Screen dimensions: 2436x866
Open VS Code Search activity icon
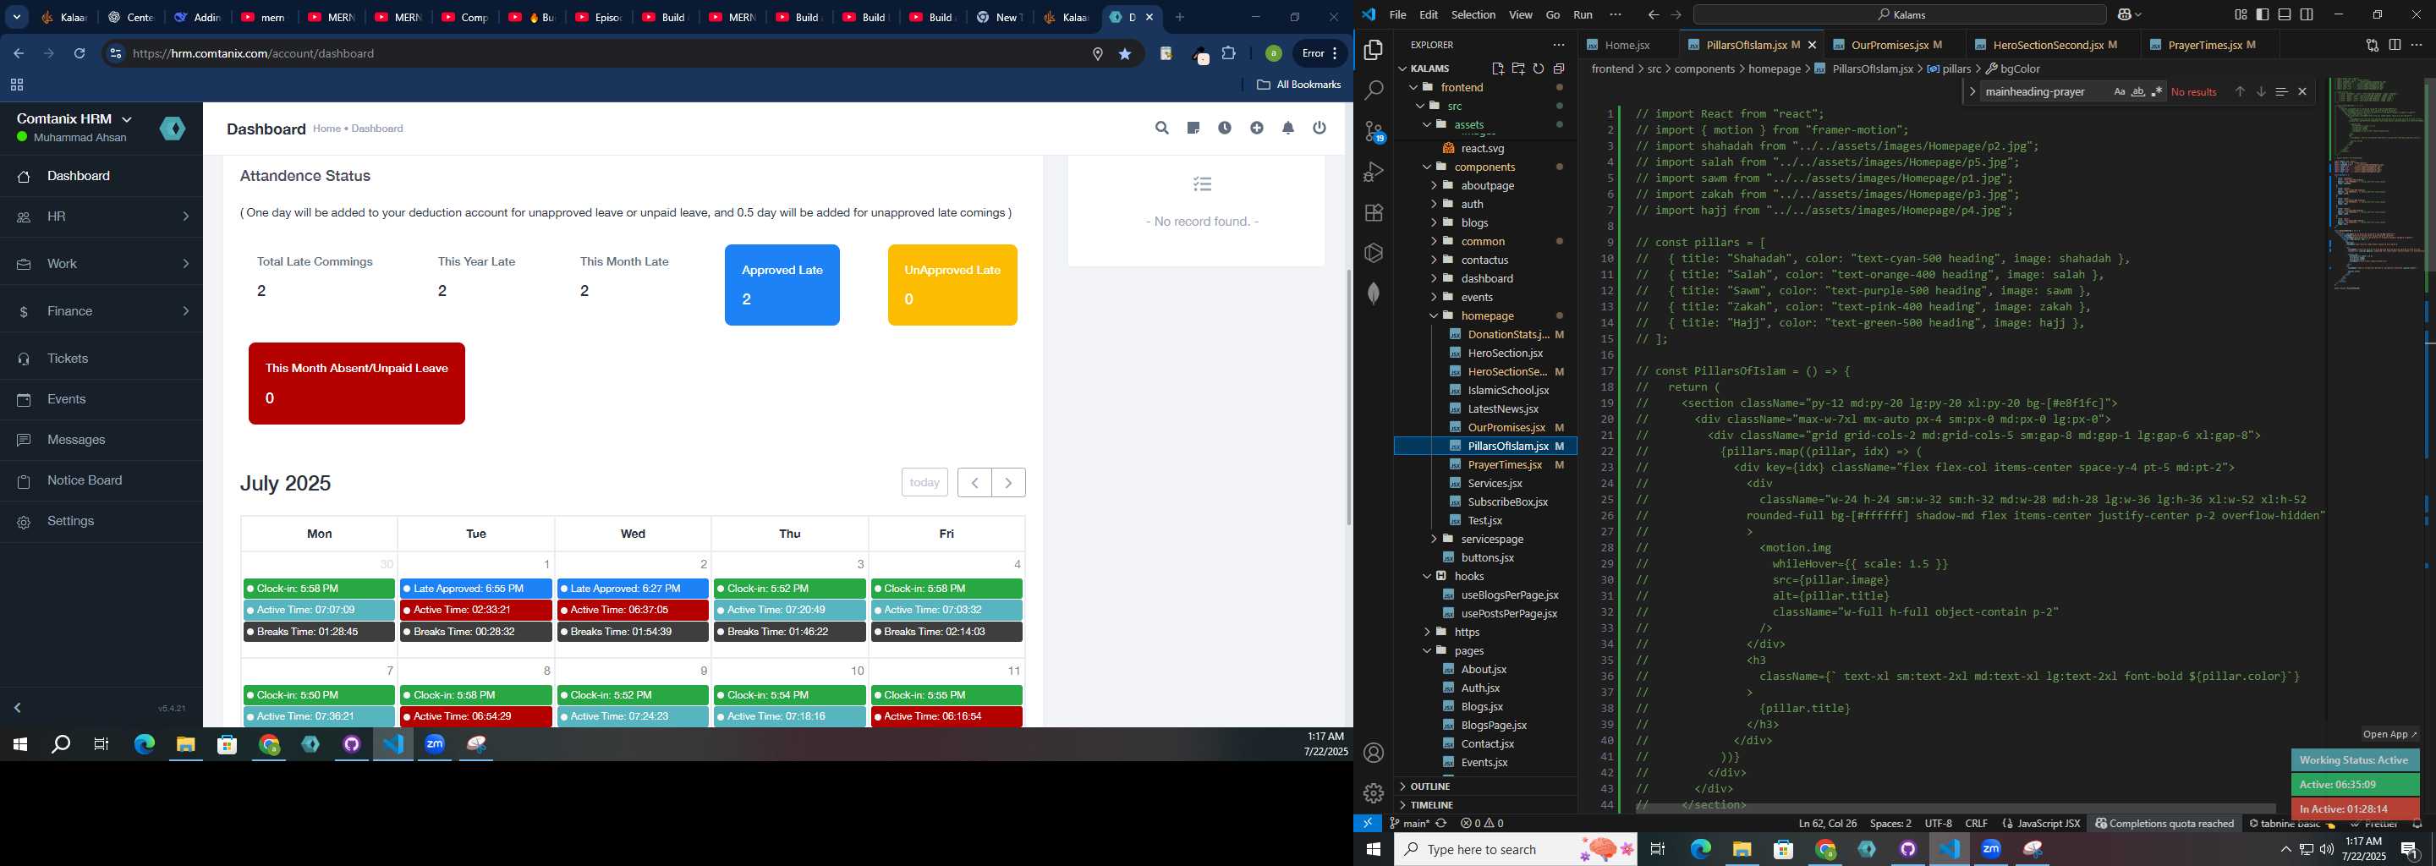coord(1374,90)
